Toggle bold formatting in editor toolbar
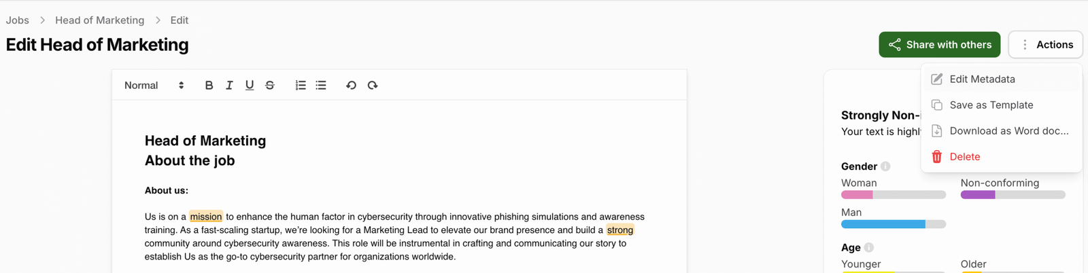1088x273 pixels. (x=209, y=86)
